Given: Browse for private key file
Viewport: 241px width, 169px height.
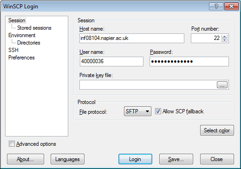Looking at the screenshot, I should click(x=222, y=85).
